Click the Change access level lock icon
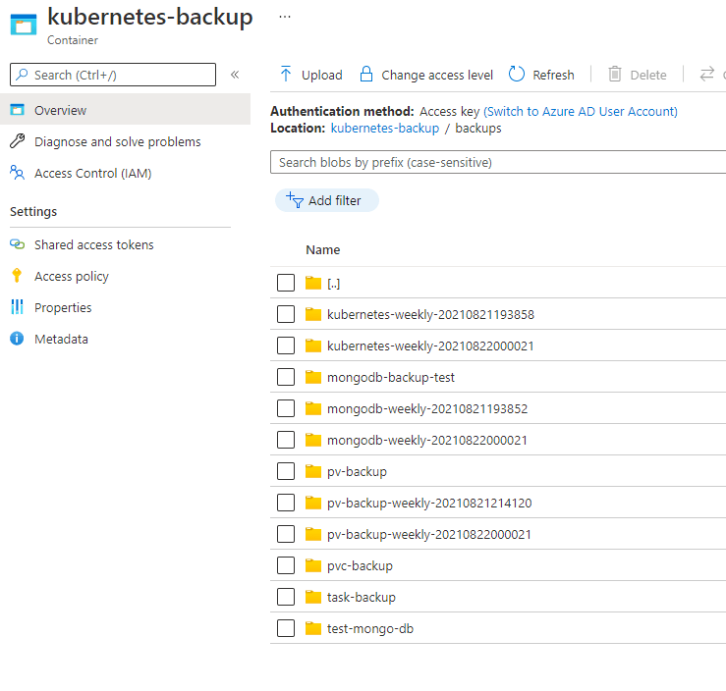Viewport: 726px width, 691px height. coord(366,74)
